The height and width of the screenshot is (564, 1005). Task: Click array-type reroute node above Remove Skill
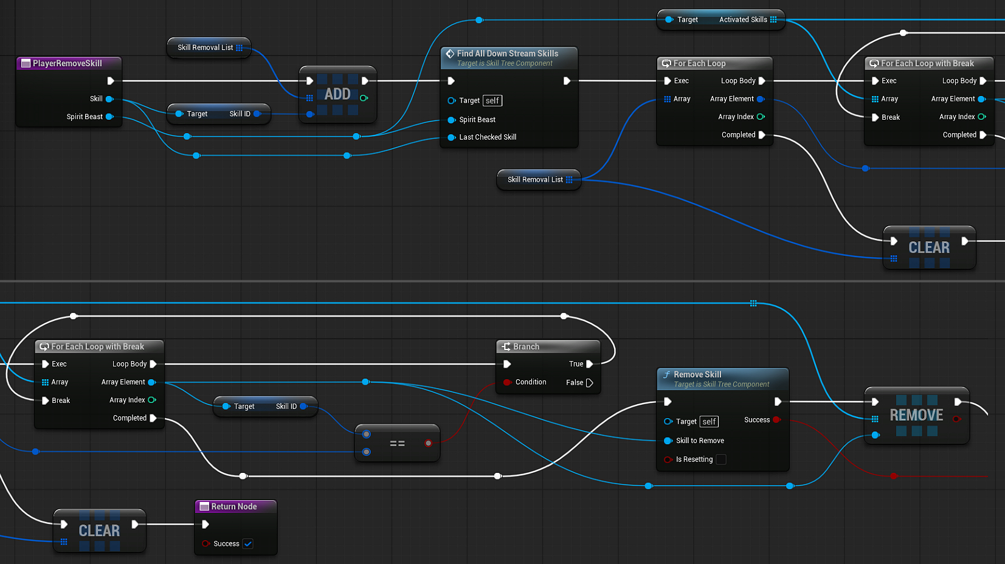(x=753, y=303)
